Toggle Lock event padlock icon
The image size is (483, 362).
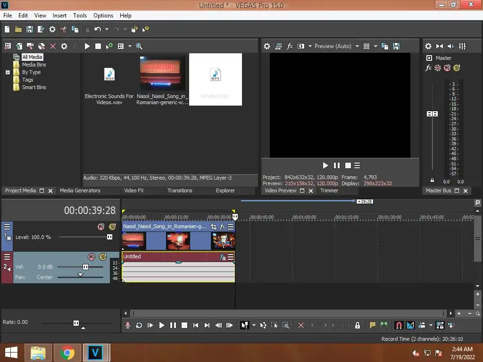(358, 325)
